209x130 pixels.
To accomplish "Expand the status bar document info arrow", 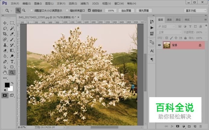I will [x=64, y=127].
